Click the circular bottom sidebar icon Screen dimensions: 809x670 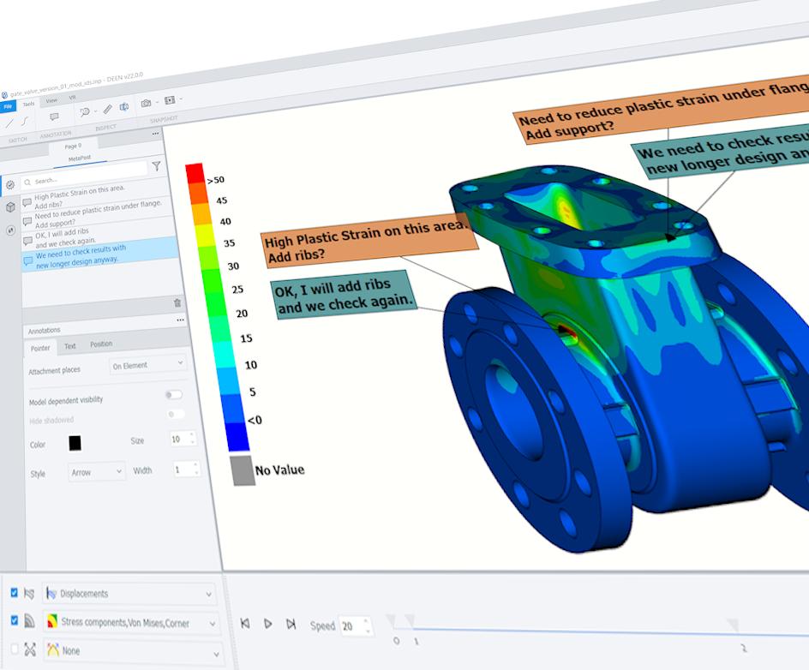11,230
